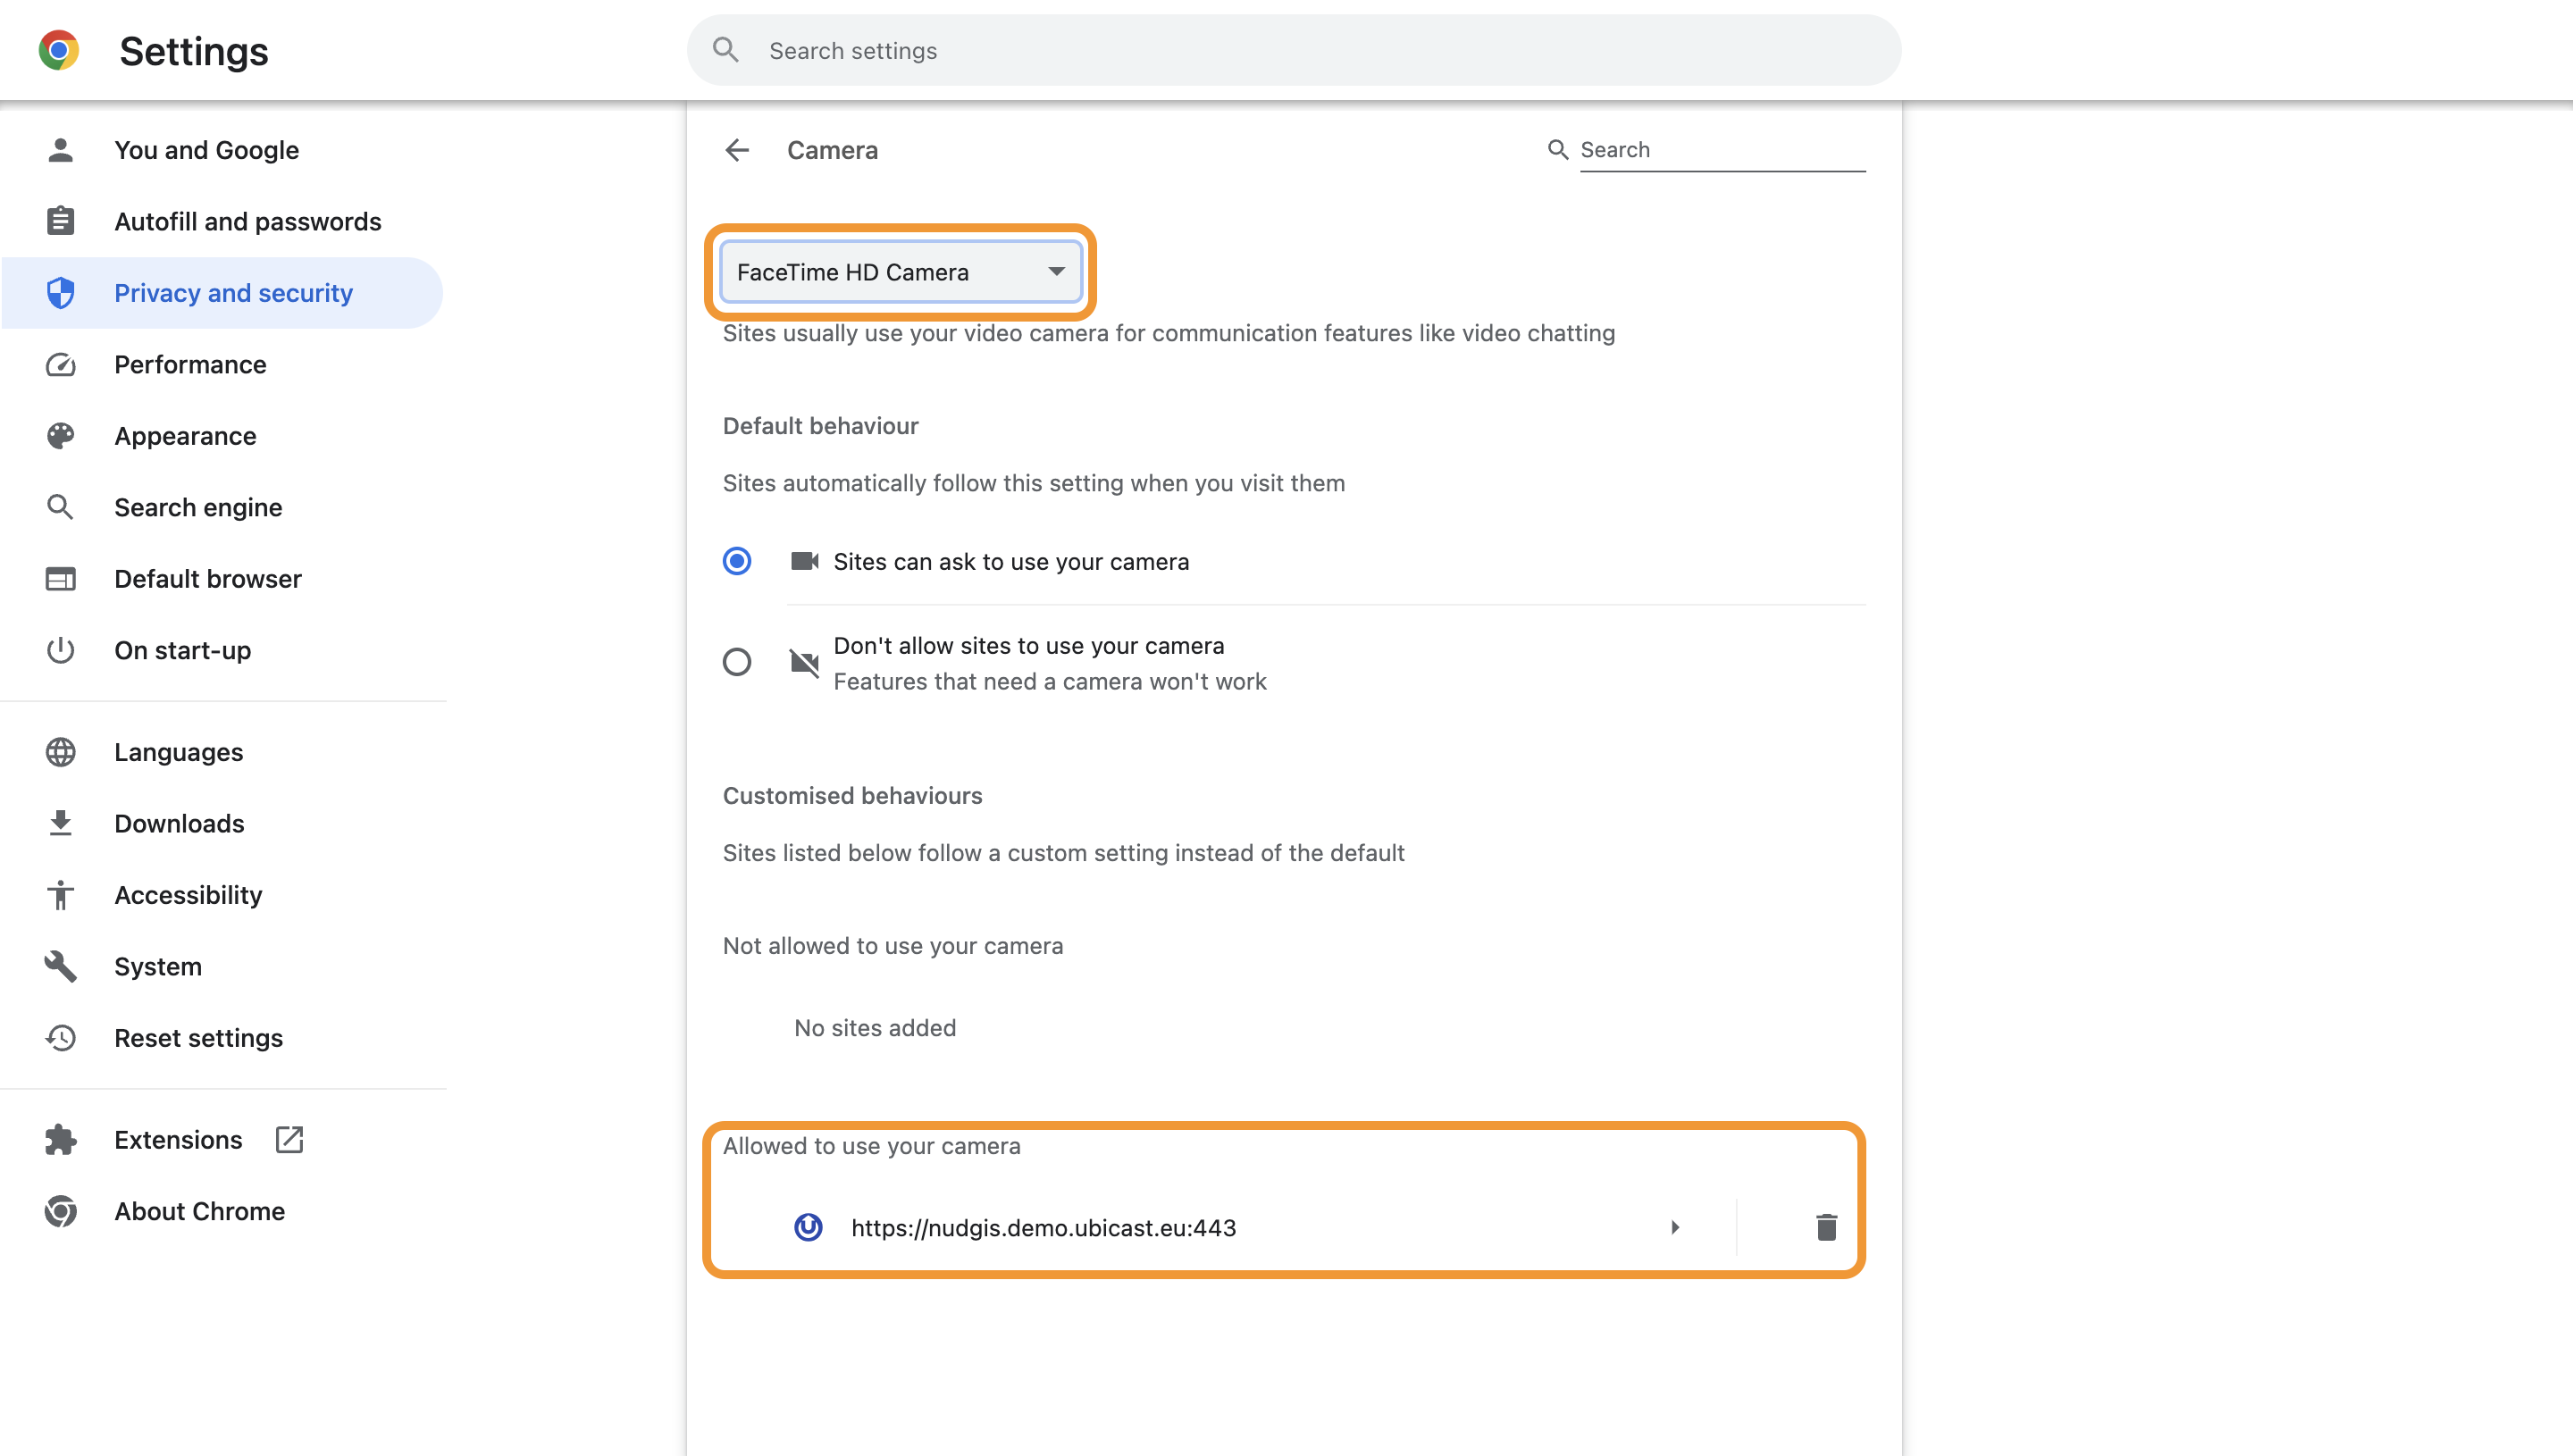Image resolution: width=2573 pixels, height=1456 pixels.
Task: Click the magnifier icon beside the Camera page Search field
Action: pos(1557,150)
